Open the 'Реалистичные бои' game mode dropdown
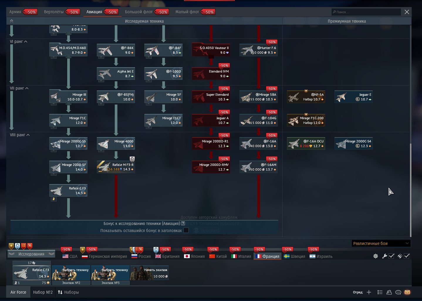Image resolution: width=422 pixels, height=301 pixels. click(381, 243)
